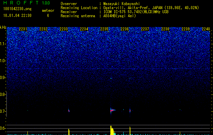This screenshot has height=135, width=213.
Task: Click the 2237 time marker
Action: click(x=145, y=29)
